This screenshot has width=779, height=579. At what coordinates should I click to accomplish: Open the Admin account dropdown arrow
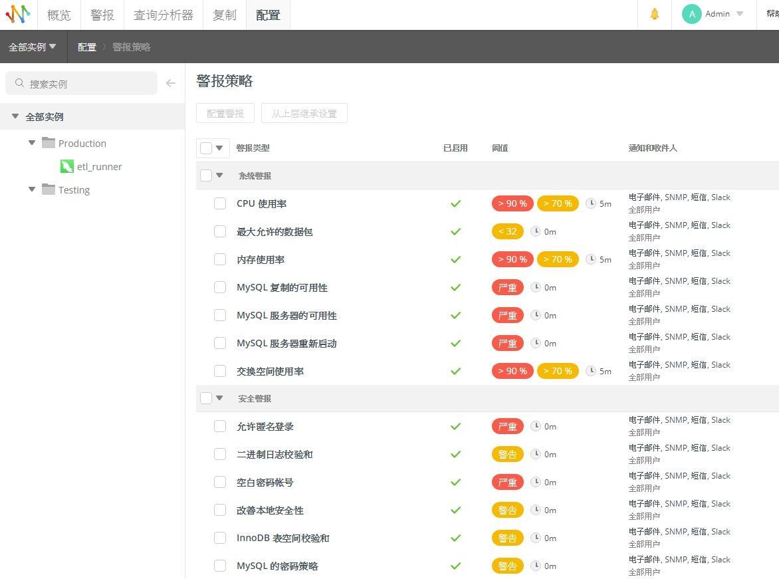point(740,14)
